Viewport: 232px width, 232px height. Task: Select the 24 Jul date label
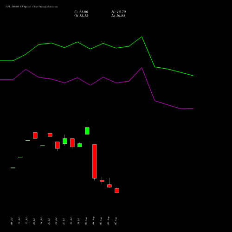tap(41, 221)
